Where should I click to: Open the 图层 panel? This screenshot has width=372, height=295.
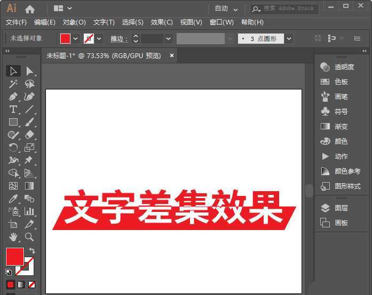pos(341,208)
